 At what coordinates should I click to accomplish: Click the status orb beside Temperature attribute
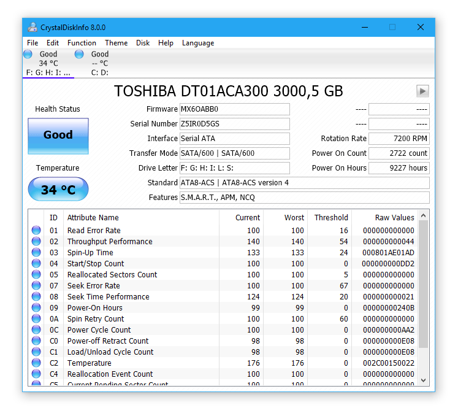[x=36, y=363]
